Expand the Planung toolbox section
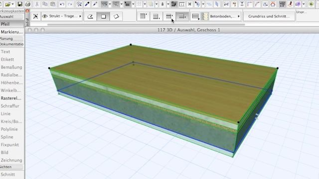 click(12, 39)
